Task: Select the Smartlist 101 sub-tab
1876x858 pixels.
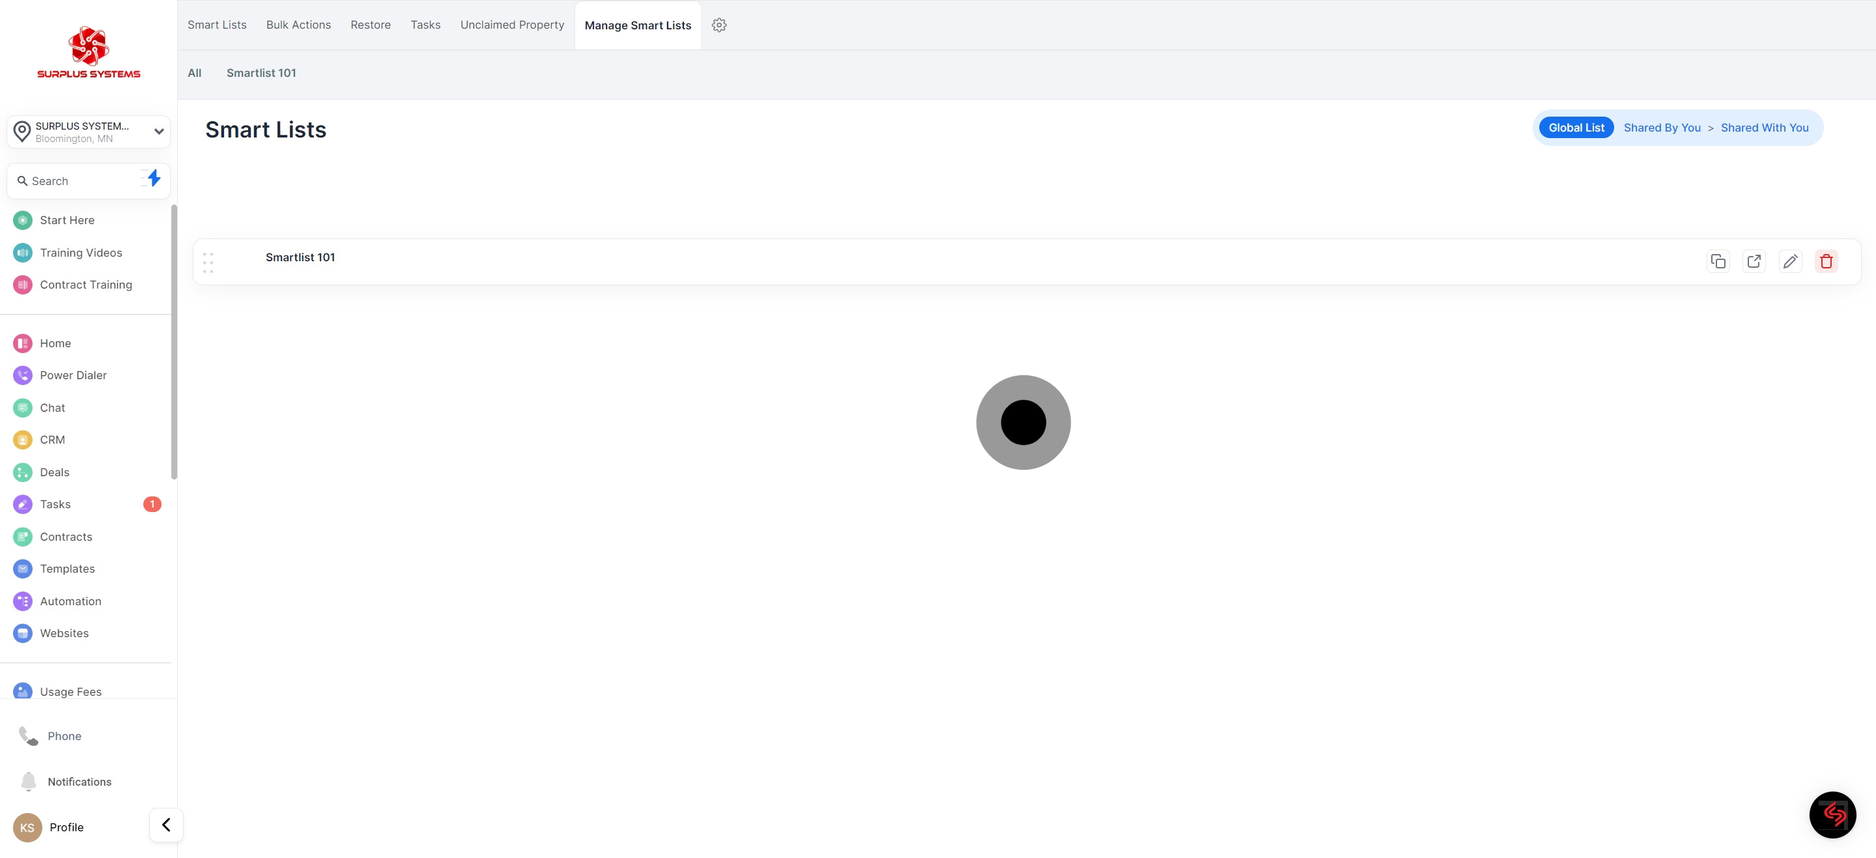Action: pos(261,74)
